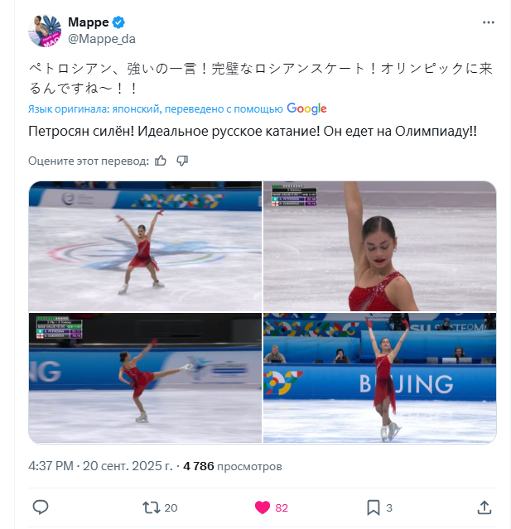The height and width of the screenshot is (529, 511).
Task: Click the original language Japanese translation notice
Action: [x=155, y=109]
